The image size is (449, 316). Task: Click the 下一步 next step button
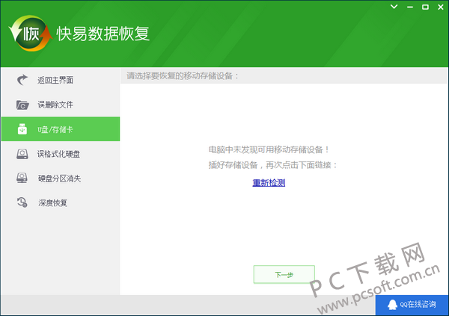pos(284,274)
